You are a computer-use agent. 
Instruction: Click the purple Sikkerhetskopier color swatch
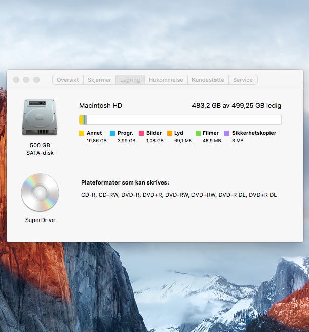tap(227, 133)
